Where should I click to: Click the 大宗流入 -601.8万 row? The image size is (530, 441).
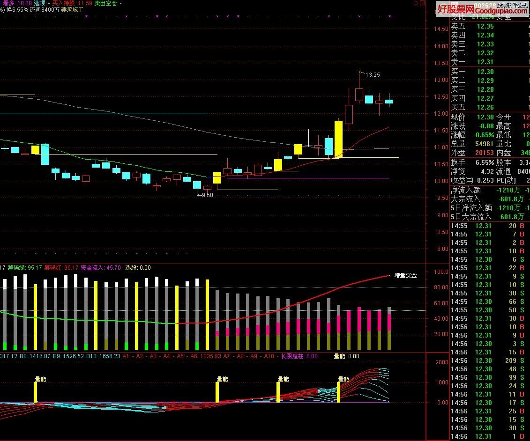(490, 199)
